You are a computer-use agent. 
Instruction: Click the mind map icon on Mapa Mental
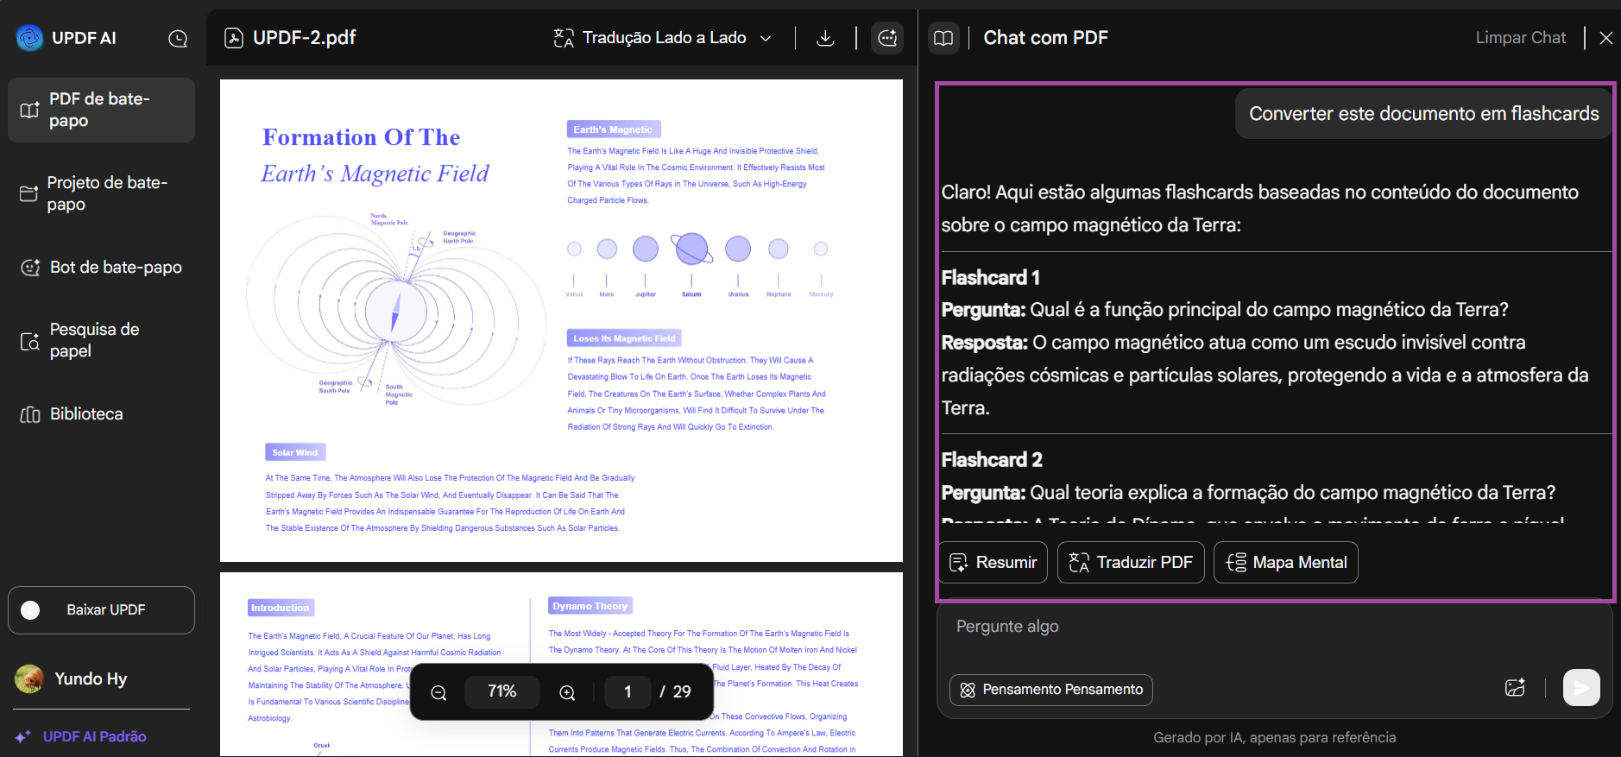pos(1236,563)
